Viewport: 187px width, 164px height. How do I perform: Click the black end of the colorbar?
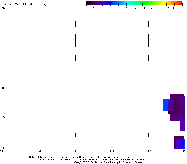[88, 3]
